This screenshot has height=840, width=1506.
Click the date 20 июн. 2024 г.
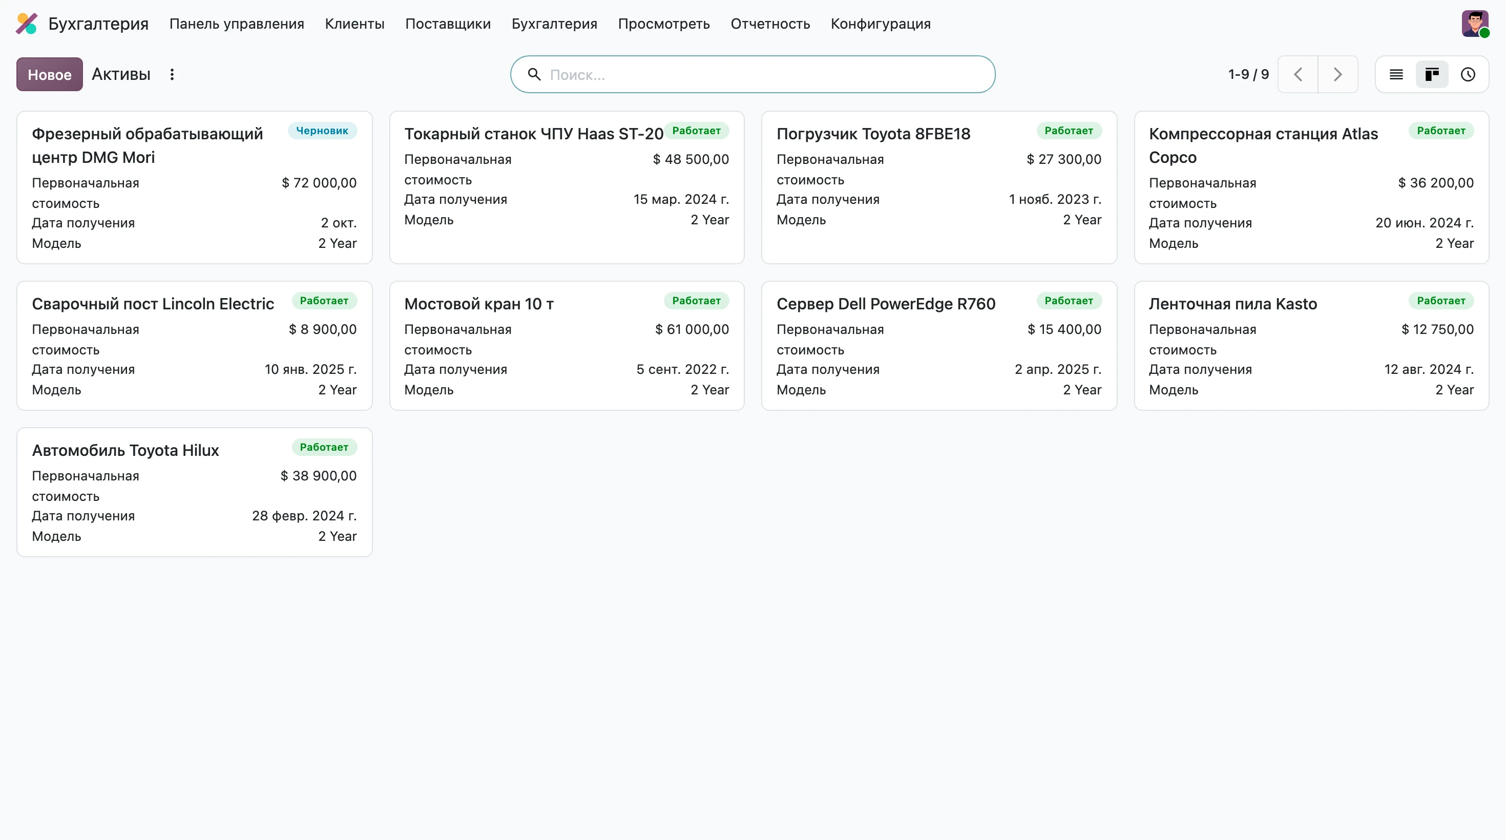(1425, 223)
